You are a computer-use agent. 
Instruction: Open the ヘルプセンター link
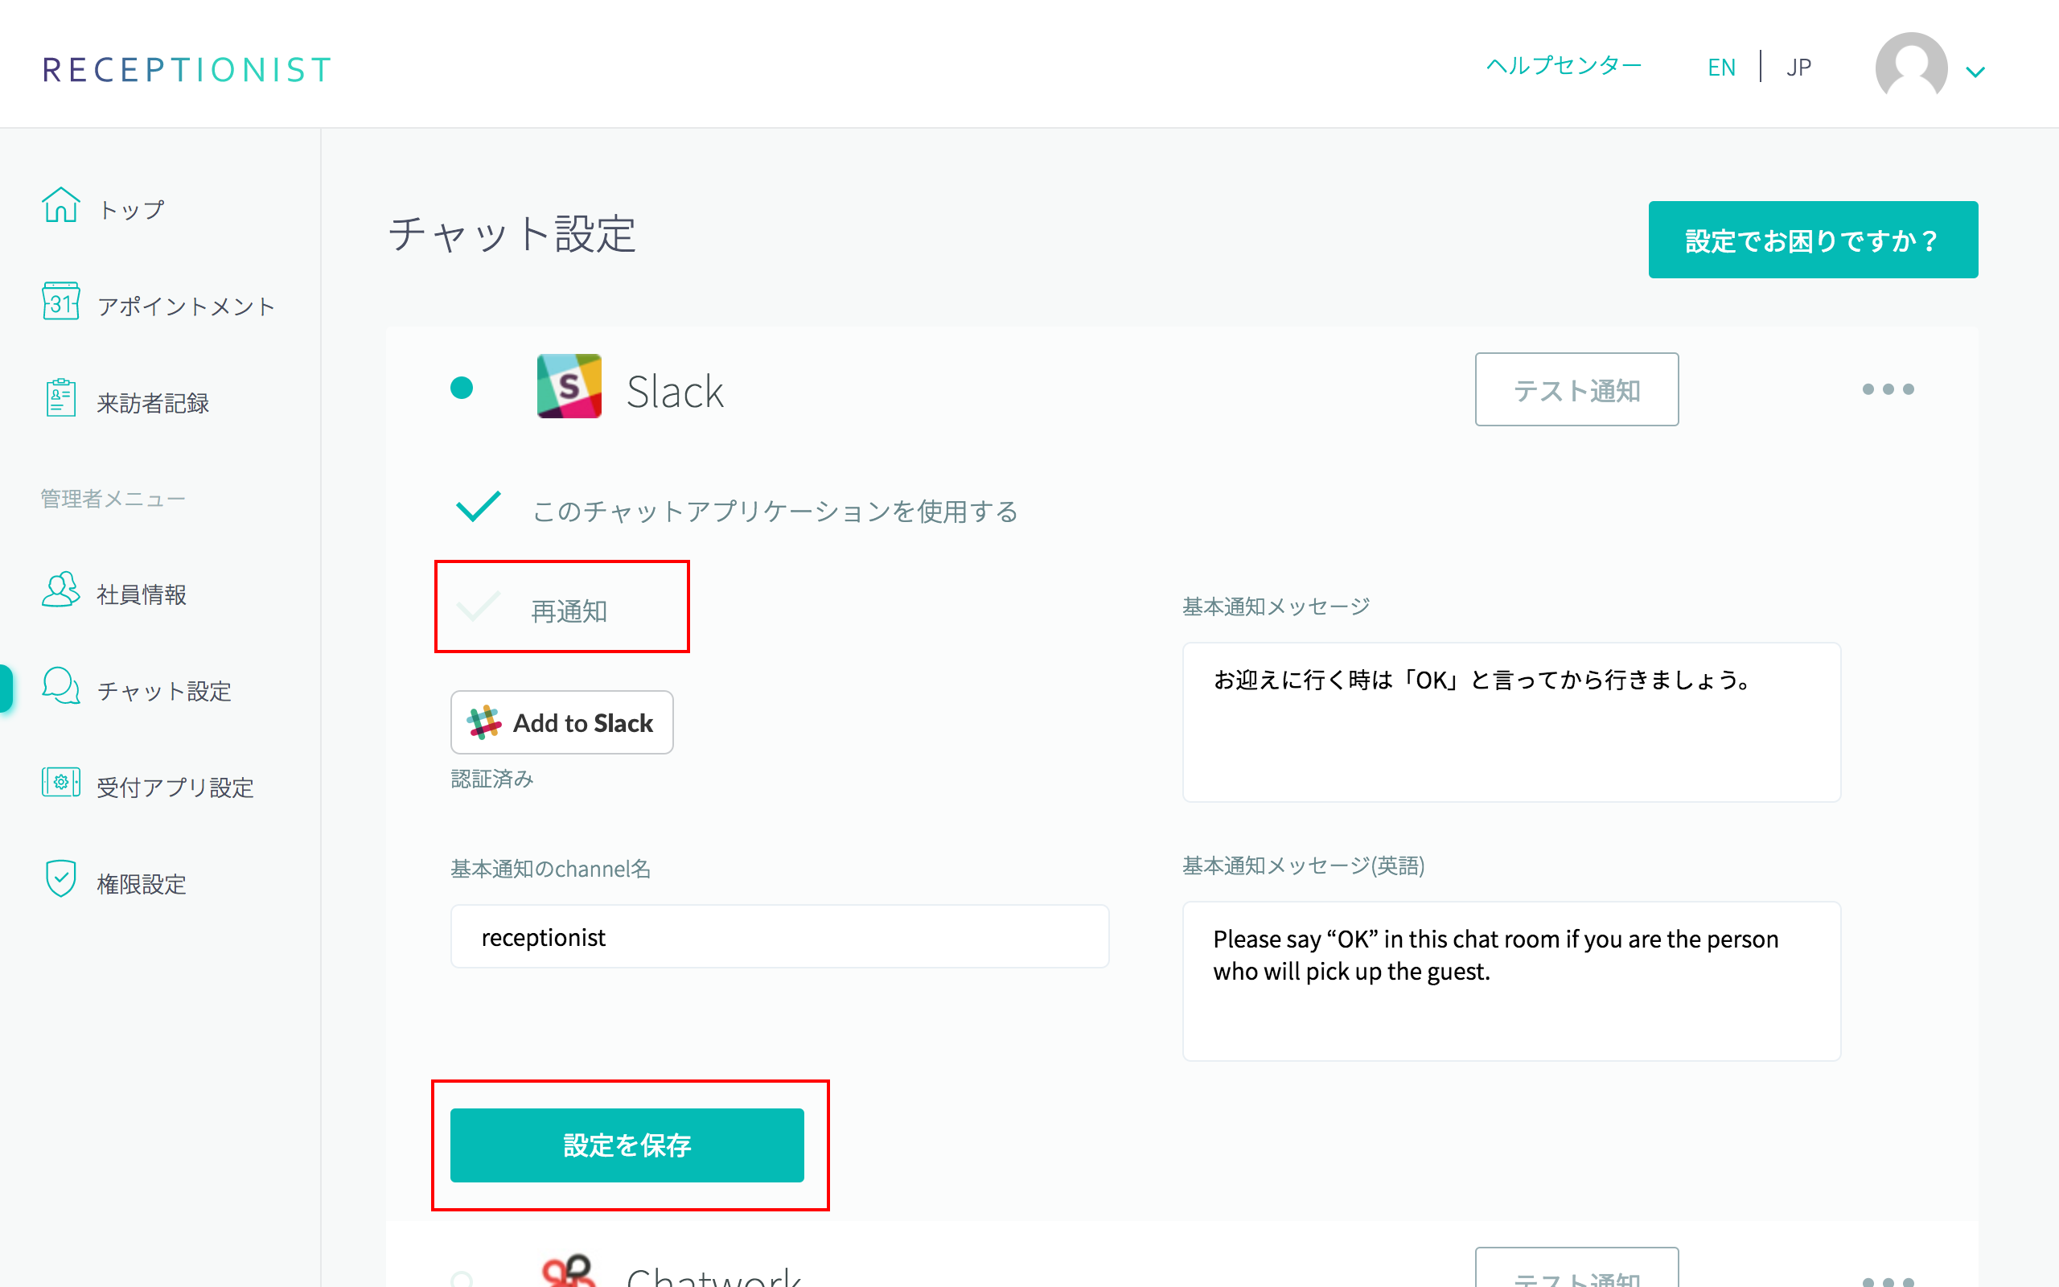pos(1563,65)
